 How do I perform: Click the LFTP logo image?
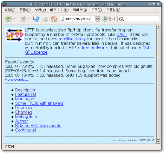(14, 35)
